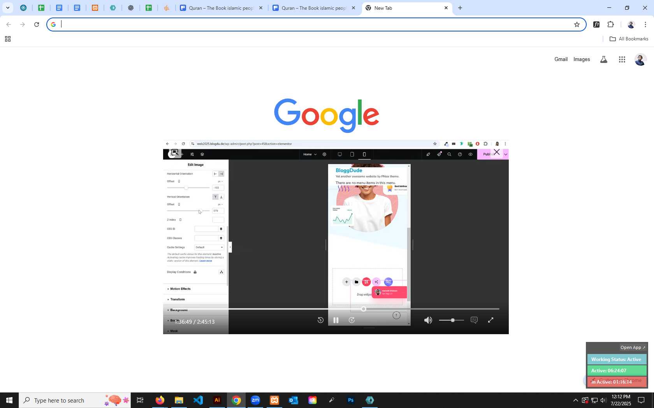The image size is (654, 408).
Task: Close the first Quran – The Book tab
Action: [x=261, y=8]
